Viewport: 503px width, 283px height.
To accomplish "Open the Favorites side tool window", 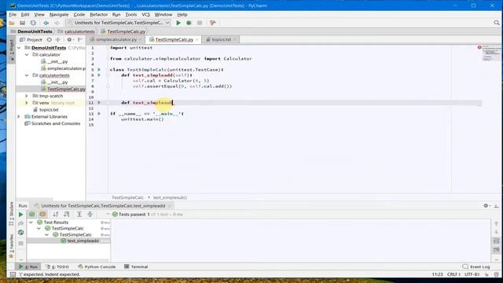I will [11, 246].
